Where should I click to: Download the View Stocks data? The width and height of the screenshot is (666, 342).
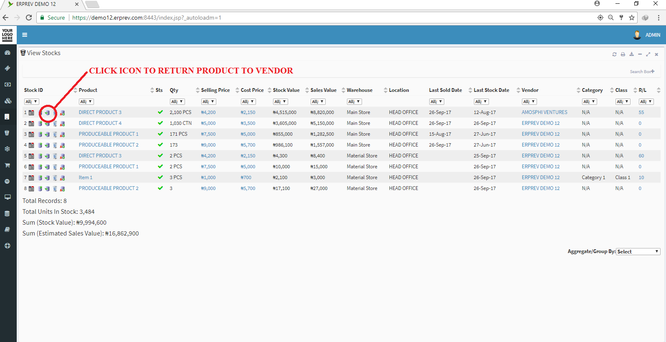(x=631, y=54)
